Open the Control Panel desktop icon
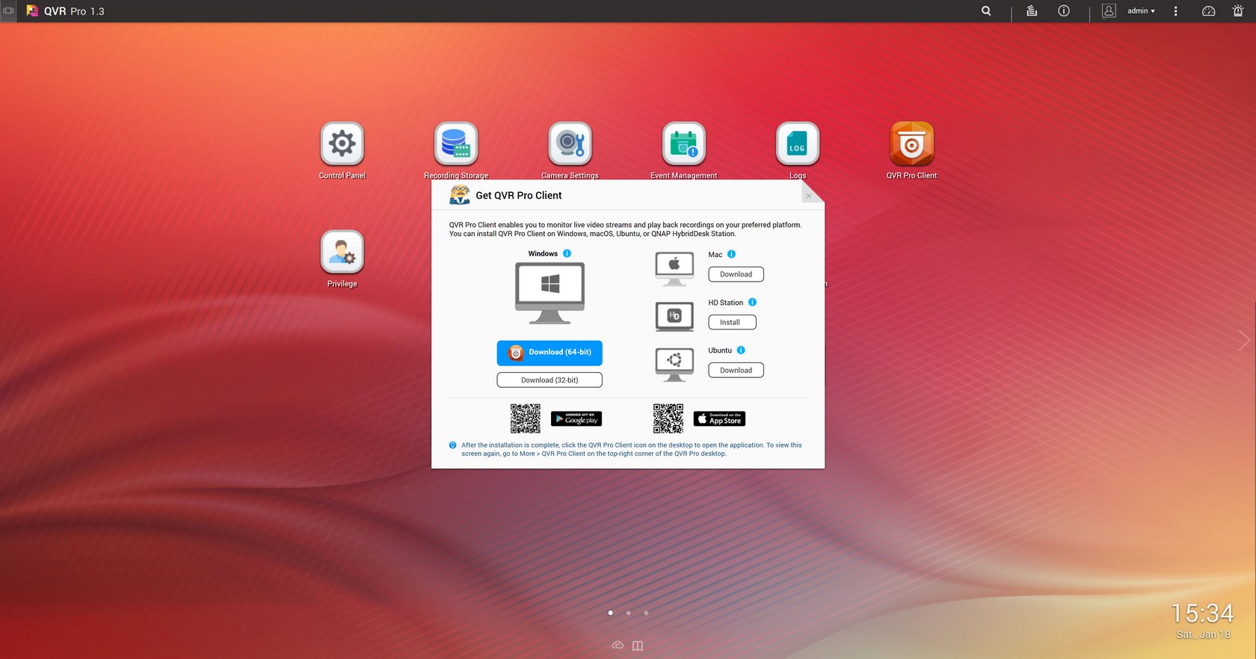Screen dimensions: 1256x659 pyautogui.click(x=342, y=143)
